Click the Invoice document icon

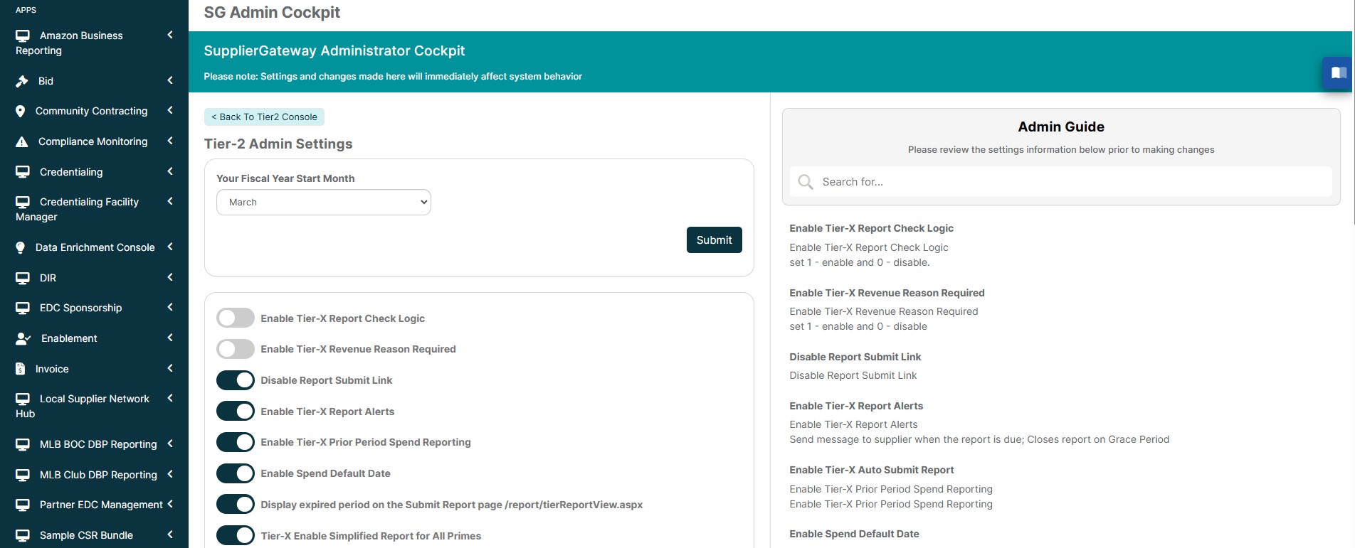pyautogui.click(x=21, y=369)
